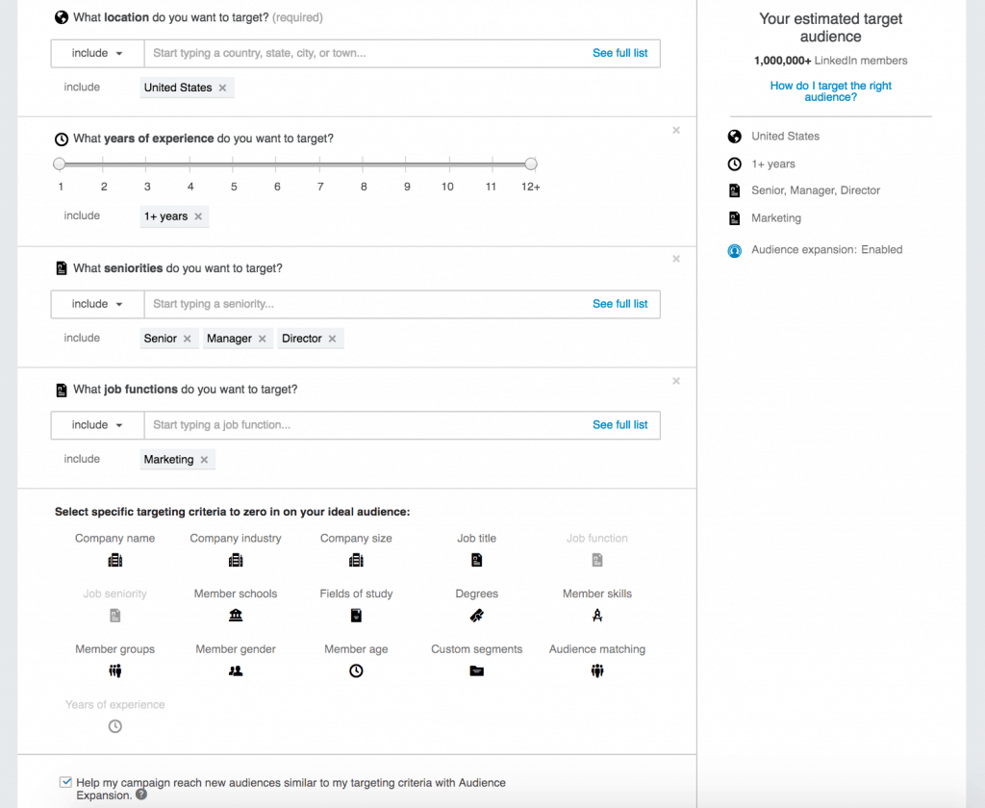Toggle the Audience Expansion checkbox
Viewport: 985px width, 808px height.
[x=65, y=782]
